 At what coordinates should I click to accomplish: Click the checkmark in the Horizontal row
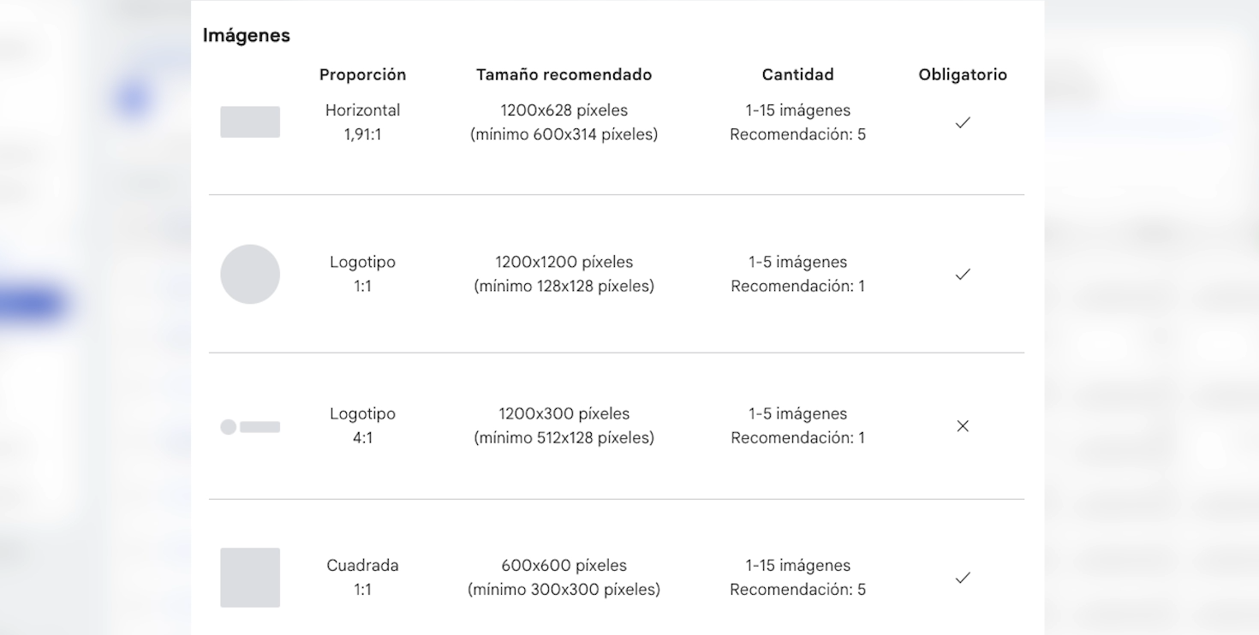(963, 122)
